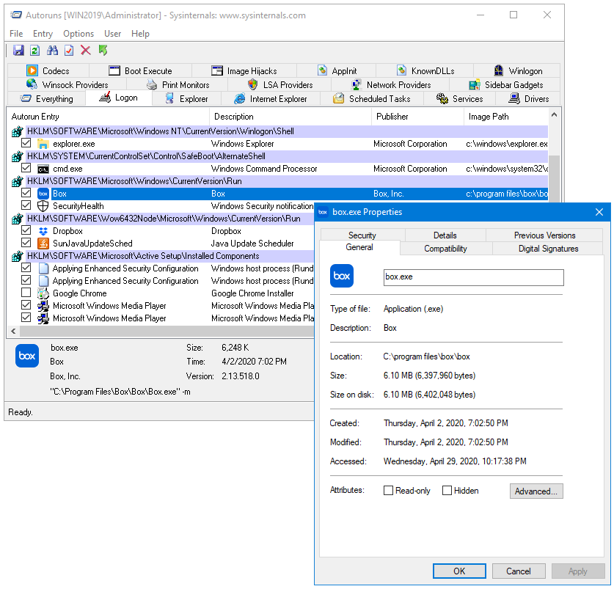The width and height of the screenshot is (614, 589).
Task: Click the red X Delete toolbar icon
Action: 86,50
